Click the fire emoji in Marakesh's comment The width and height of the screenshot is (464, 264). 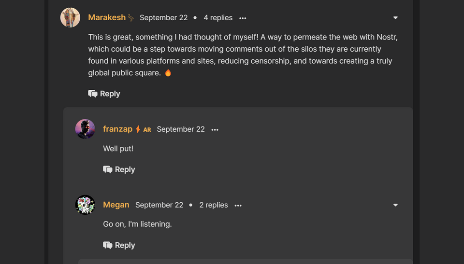pyautogui.click(x=168, y=73)
